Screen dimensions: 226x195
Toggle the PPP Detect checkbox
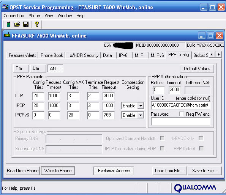pos(201,148)
